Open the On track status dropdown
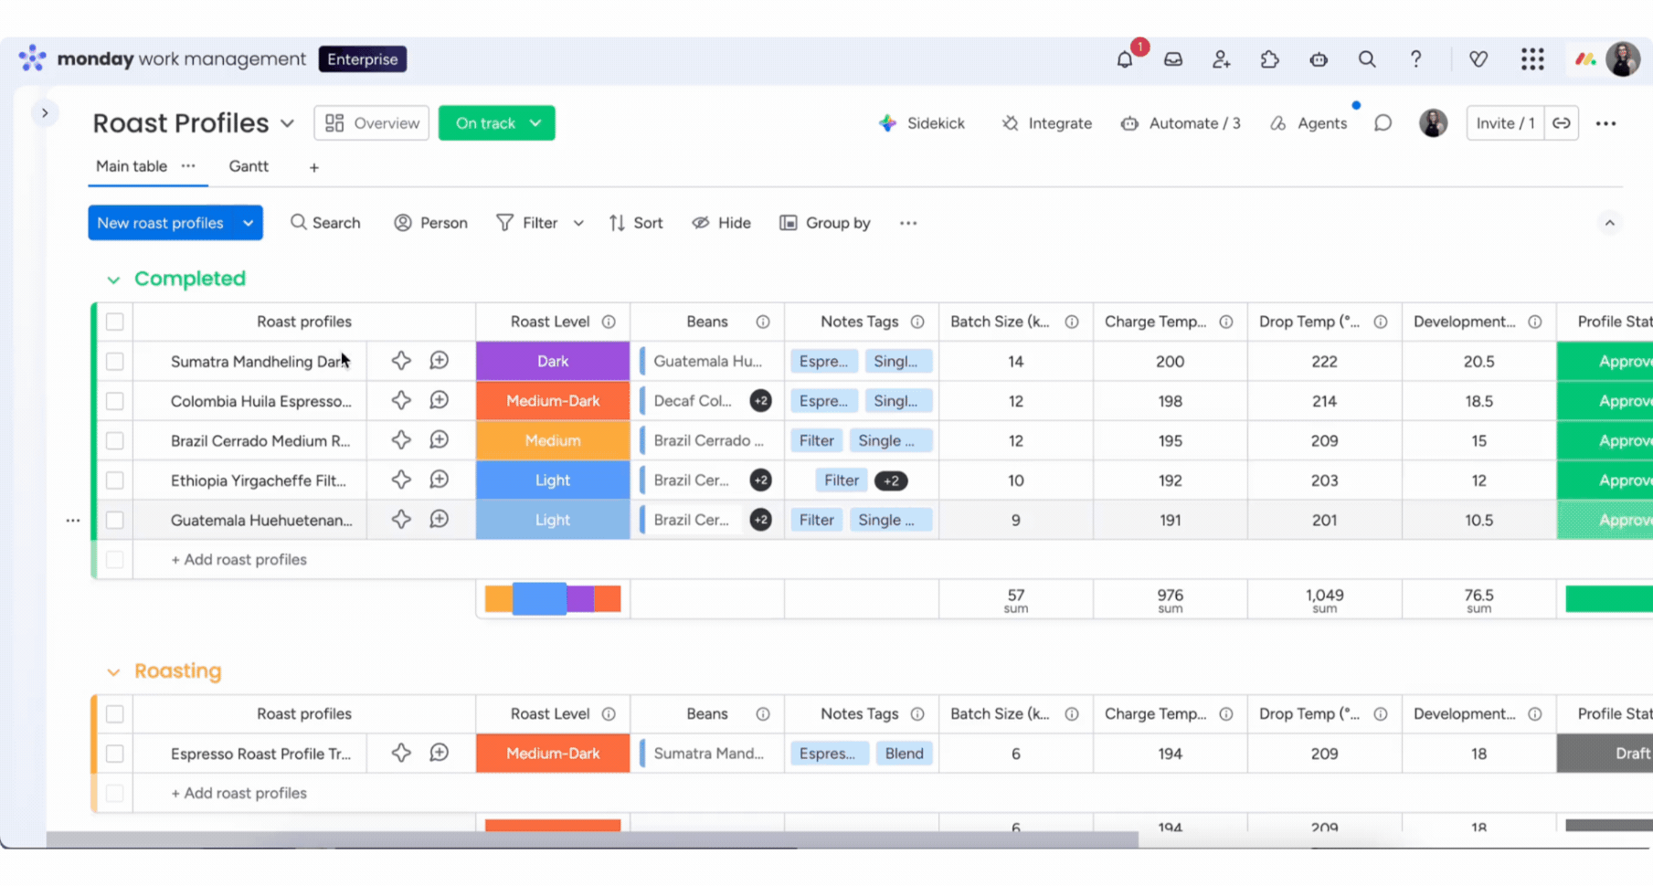 point(496,123)
